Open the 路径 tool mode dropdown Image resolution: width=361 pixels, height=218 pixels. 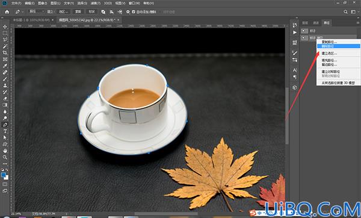(36, 11)
